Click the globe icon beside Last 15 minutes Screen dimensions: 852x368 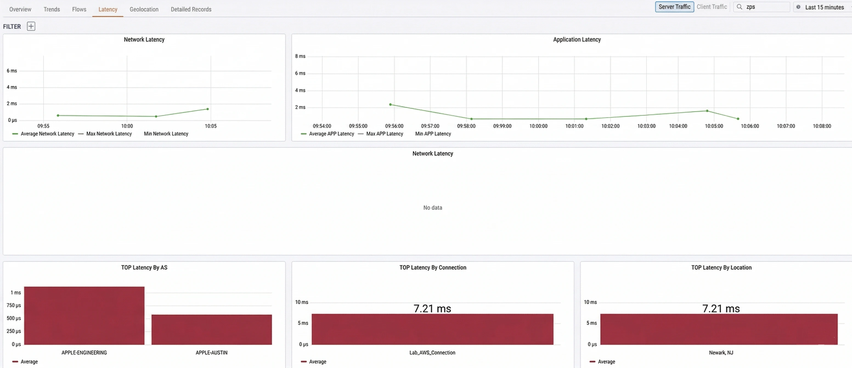798,7
